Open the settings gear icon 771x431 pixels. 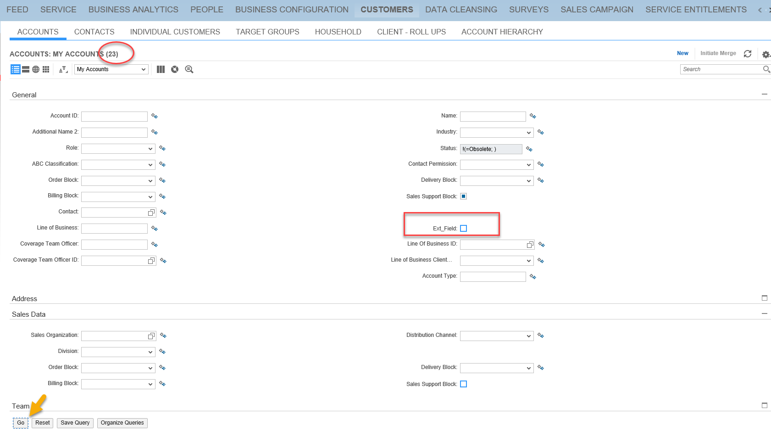(x=765, y=54)
